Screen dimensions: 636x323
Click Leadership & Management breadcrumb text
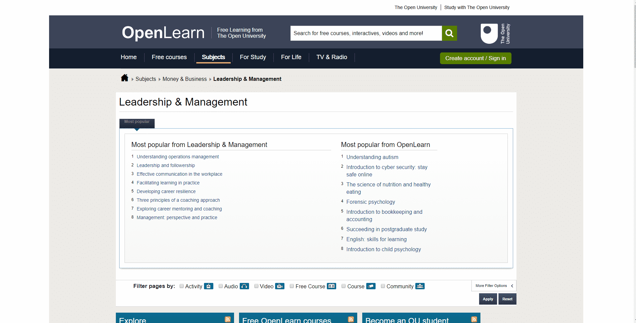click(247, 79)
